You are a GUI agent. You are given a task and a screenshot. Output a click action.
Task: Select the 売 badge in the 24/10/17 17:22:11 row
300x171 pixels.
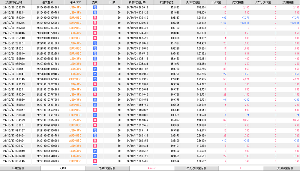[95, 90]
